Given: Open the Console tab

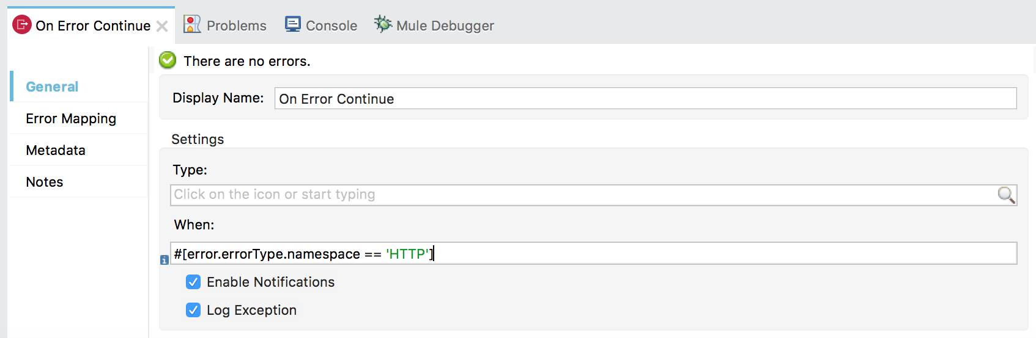Looking at the screenshot, I should click(331, 26).
